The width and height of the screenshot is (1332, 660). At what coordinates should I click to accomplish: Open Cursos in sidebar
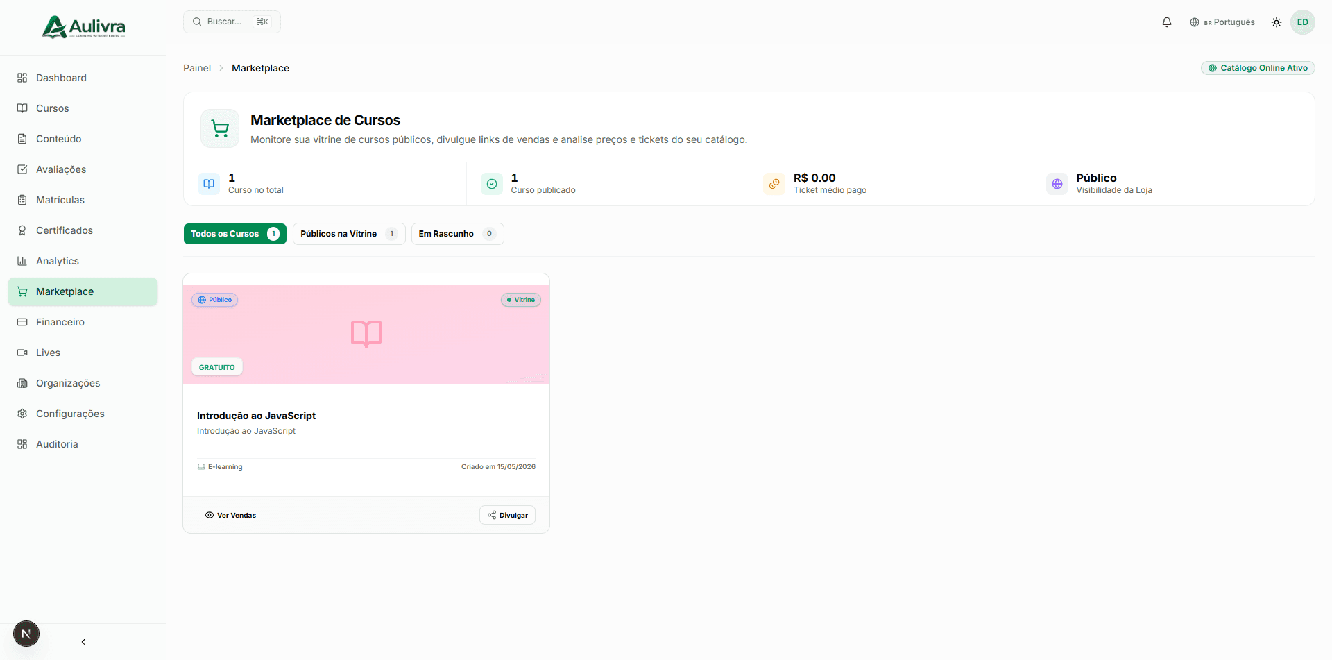point(83,108)
